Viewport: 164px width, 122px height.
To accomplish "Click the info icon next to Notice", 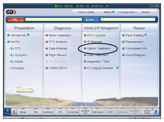I will (x=113, y=12).
